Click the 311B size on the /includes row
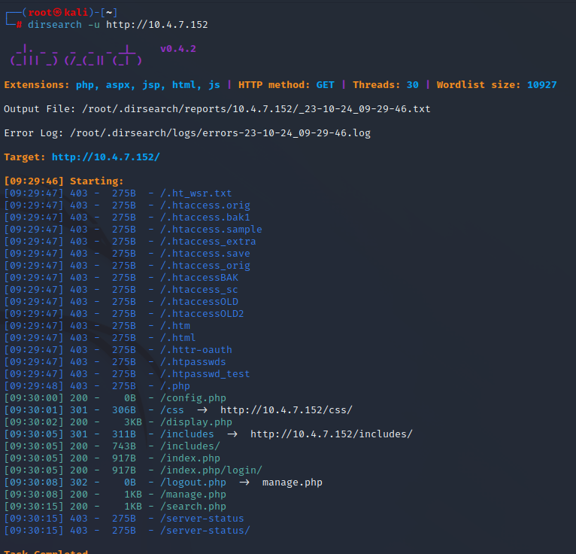This screenshot has width=576, height=554. coord(124,434)
